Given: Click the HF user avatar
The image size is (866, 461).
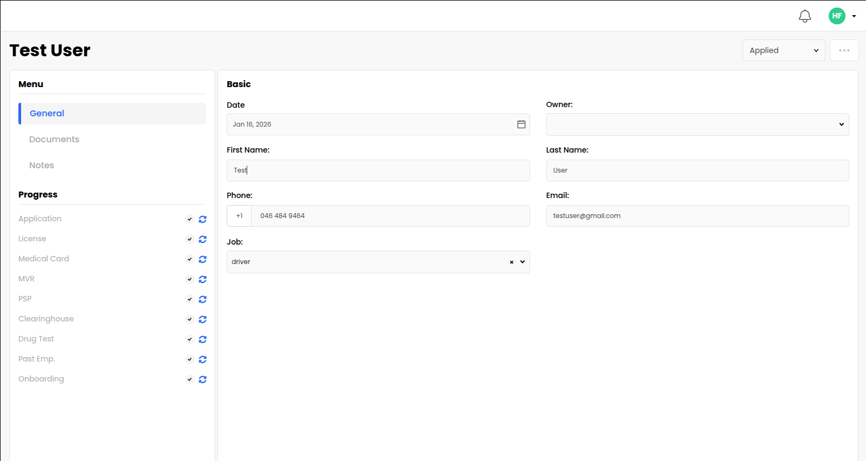Looking at the screenshot, I should pyautogui.click(x=837, y=16).
